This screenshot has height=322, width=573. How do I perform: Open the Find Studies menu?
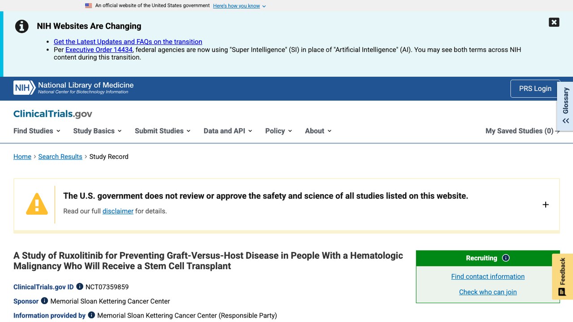coord(37,131)
